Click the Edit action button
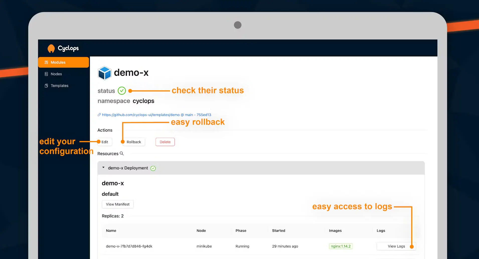Screen dimensions: 479x259 [x=105, y=142]
